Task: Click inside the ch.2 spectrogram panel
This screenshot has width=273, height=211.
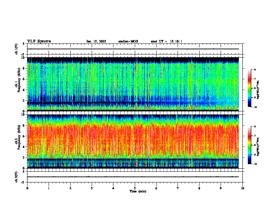Action: coord(133,141)
